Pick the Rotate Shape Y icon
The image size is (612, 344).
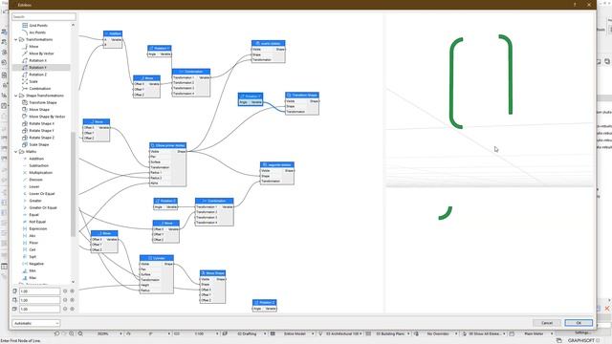(25, 131)
